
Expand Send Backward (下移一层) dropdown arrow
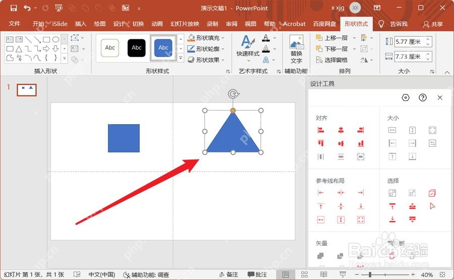354,49
